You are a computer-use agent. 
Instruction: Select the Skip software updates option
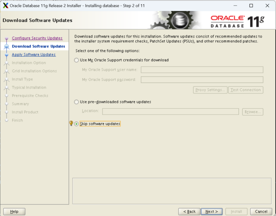(76, 124)
